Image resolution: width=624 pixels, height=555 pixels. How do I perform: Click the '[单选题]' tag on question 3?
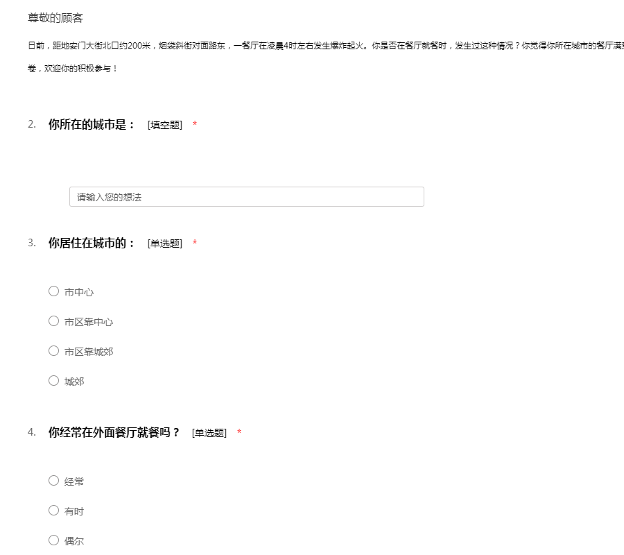(x=164, y=244)
